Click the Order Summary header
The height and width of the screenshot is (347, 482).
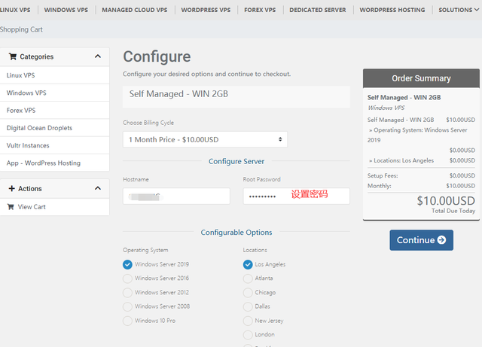(x=421, y=78)
